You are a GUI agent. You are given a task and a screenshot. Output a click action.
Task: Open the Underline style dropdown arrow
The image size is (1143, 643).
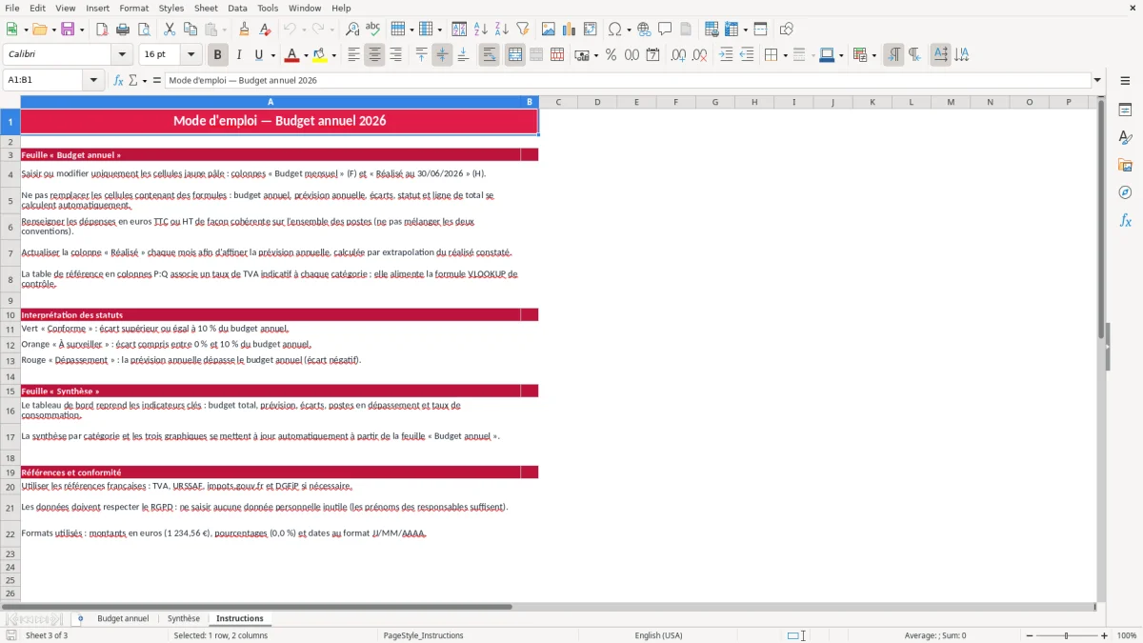coord(271,55)
